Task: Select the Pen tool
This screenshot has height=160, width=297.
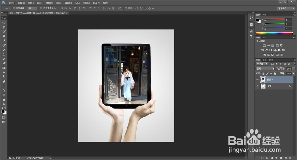Action: click(4, 81)
